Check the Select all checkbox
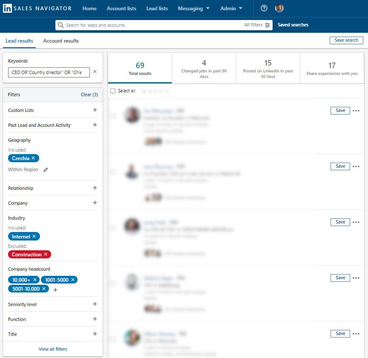 [x=113, y=91]
